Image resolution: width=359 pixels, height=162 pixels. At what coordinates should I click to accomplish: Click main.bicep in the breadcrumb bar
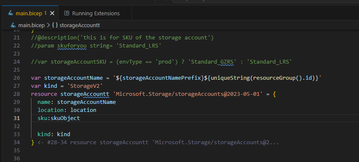point(31,25)
